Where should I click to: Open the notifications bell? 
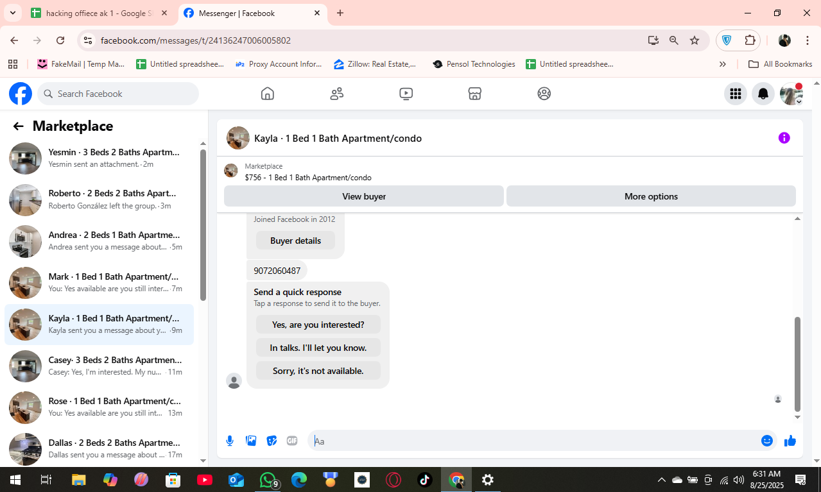[763, 94]
